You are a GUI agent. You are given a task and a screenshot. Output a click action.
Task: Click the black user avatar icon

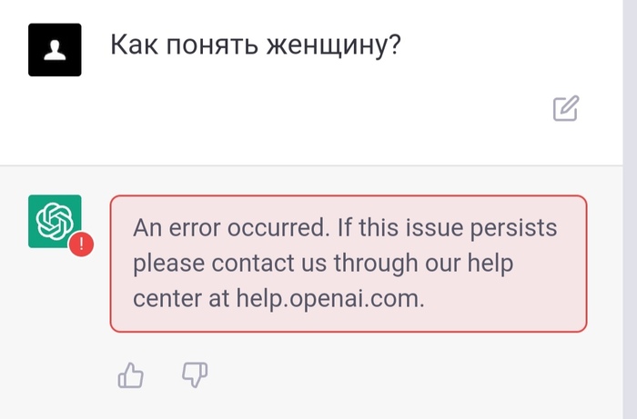pos(55,50)
